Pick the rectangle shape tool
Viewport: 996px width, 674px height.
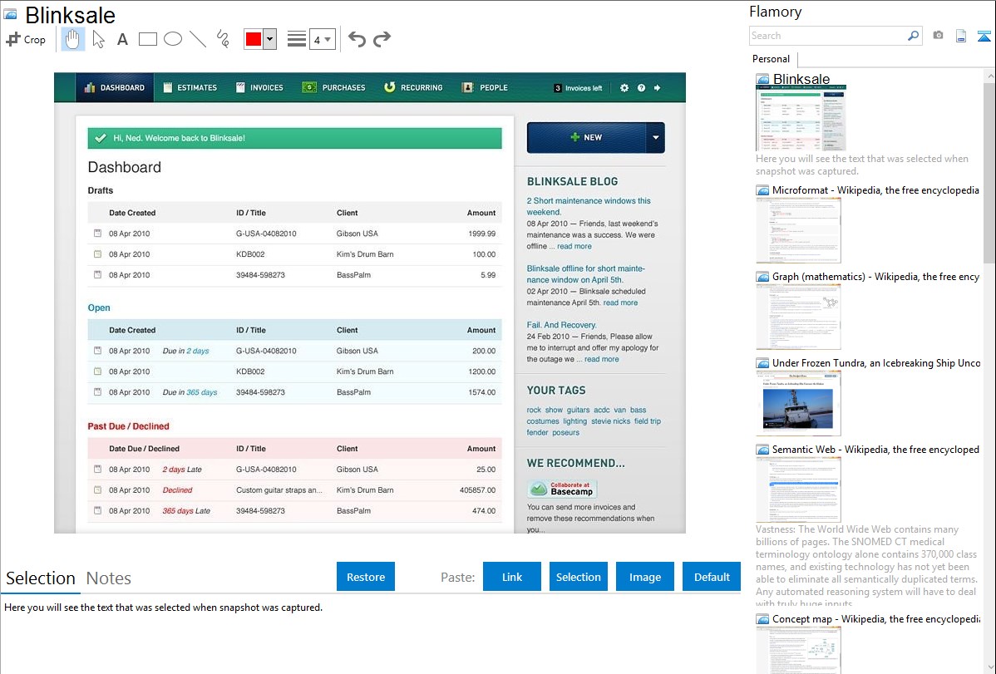tap(148, 39)
